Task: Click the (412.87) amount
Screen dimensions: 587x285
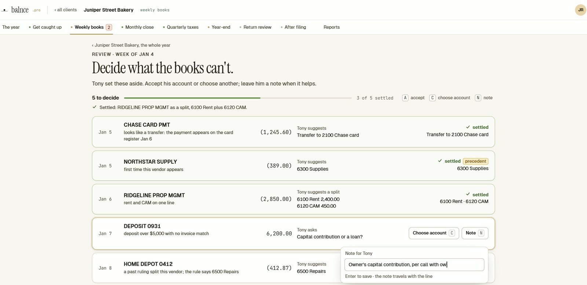Action: click(279, 268)
